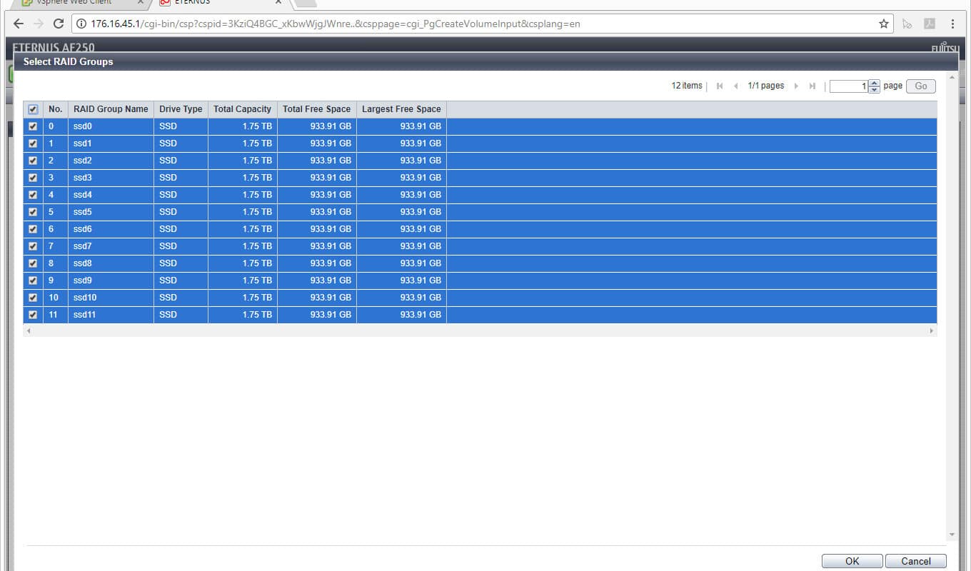
Task: Click the Go button
Action: pos(921,86)
